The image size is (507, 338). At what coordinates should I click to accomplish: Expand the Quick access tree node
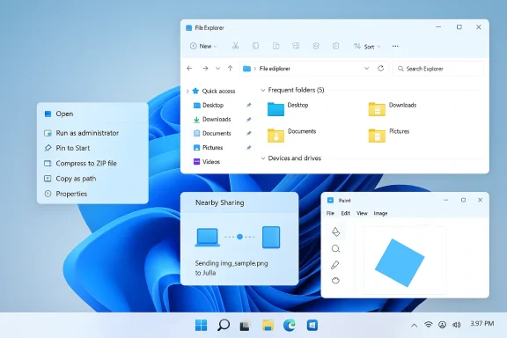click(187, 92)
